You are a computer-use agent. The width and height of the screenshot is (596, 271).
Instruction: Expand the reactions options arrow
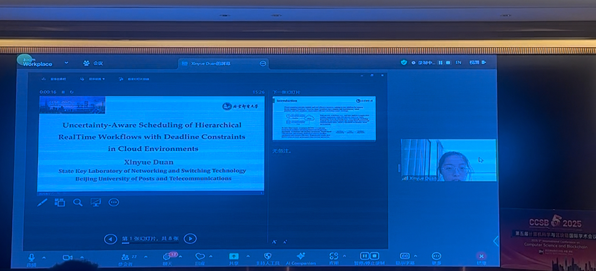(x=211, y=256)
